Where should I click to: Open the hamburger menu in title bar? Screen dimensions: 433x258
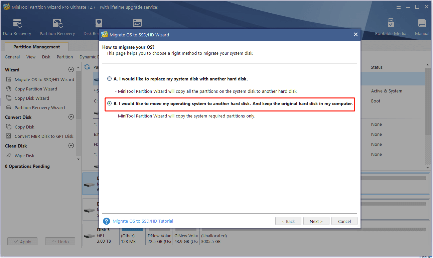point(399,7)
